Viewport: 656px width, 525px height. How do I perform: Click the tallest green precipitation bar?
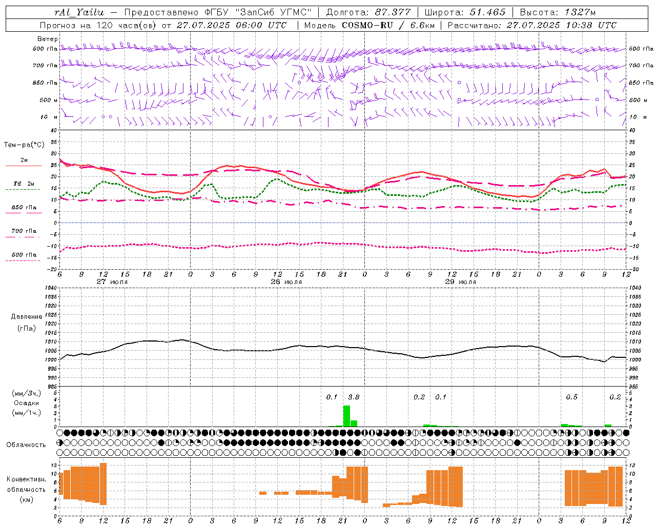(346, 416)
